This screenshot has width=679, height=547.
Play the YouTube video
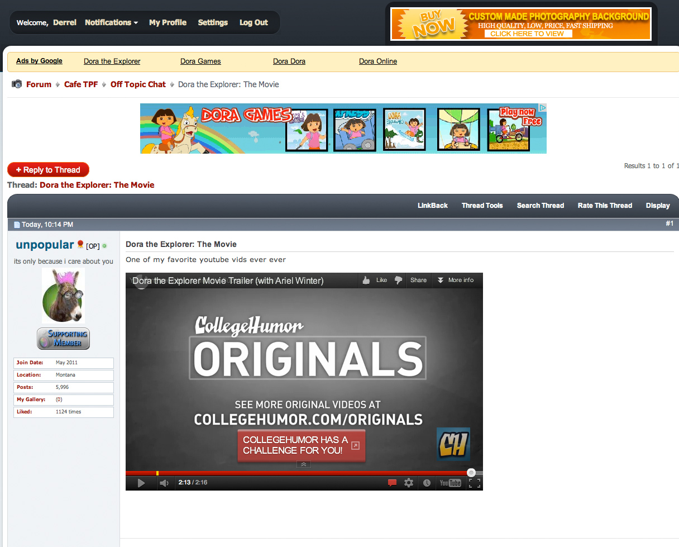coord(141,483)
